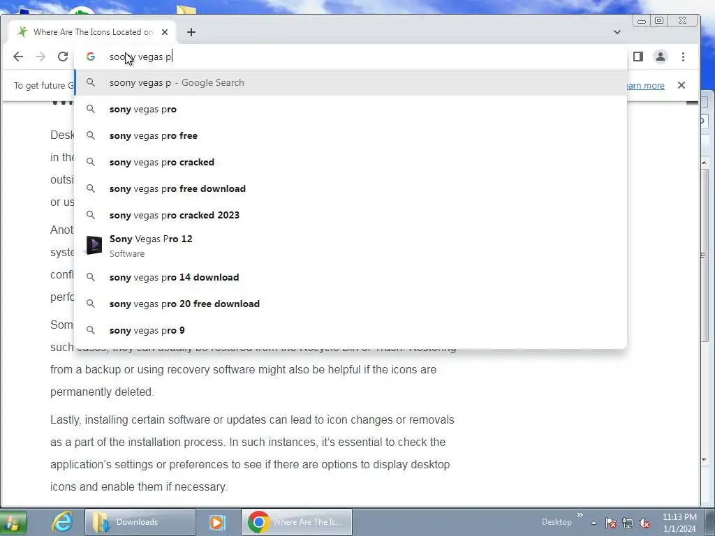Click the magnifier icon beside 'sony vegas pro 9'
The image size is (715, 536).
tap(91, 330)
